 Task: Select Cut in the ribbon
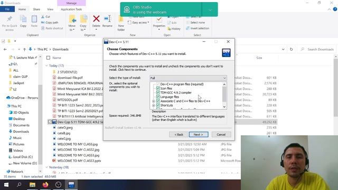pyautogui.click(x=46, y=16)
